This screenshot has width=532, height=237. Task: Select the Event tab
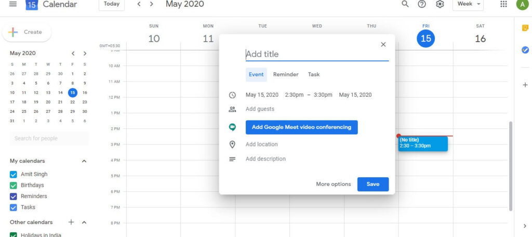click(x=256, y=75)
